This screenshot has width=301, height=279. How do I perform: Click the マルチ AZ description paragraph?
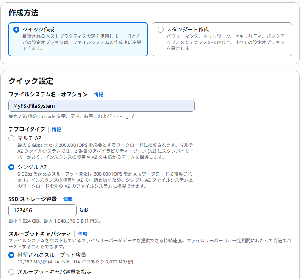[106, 151]
